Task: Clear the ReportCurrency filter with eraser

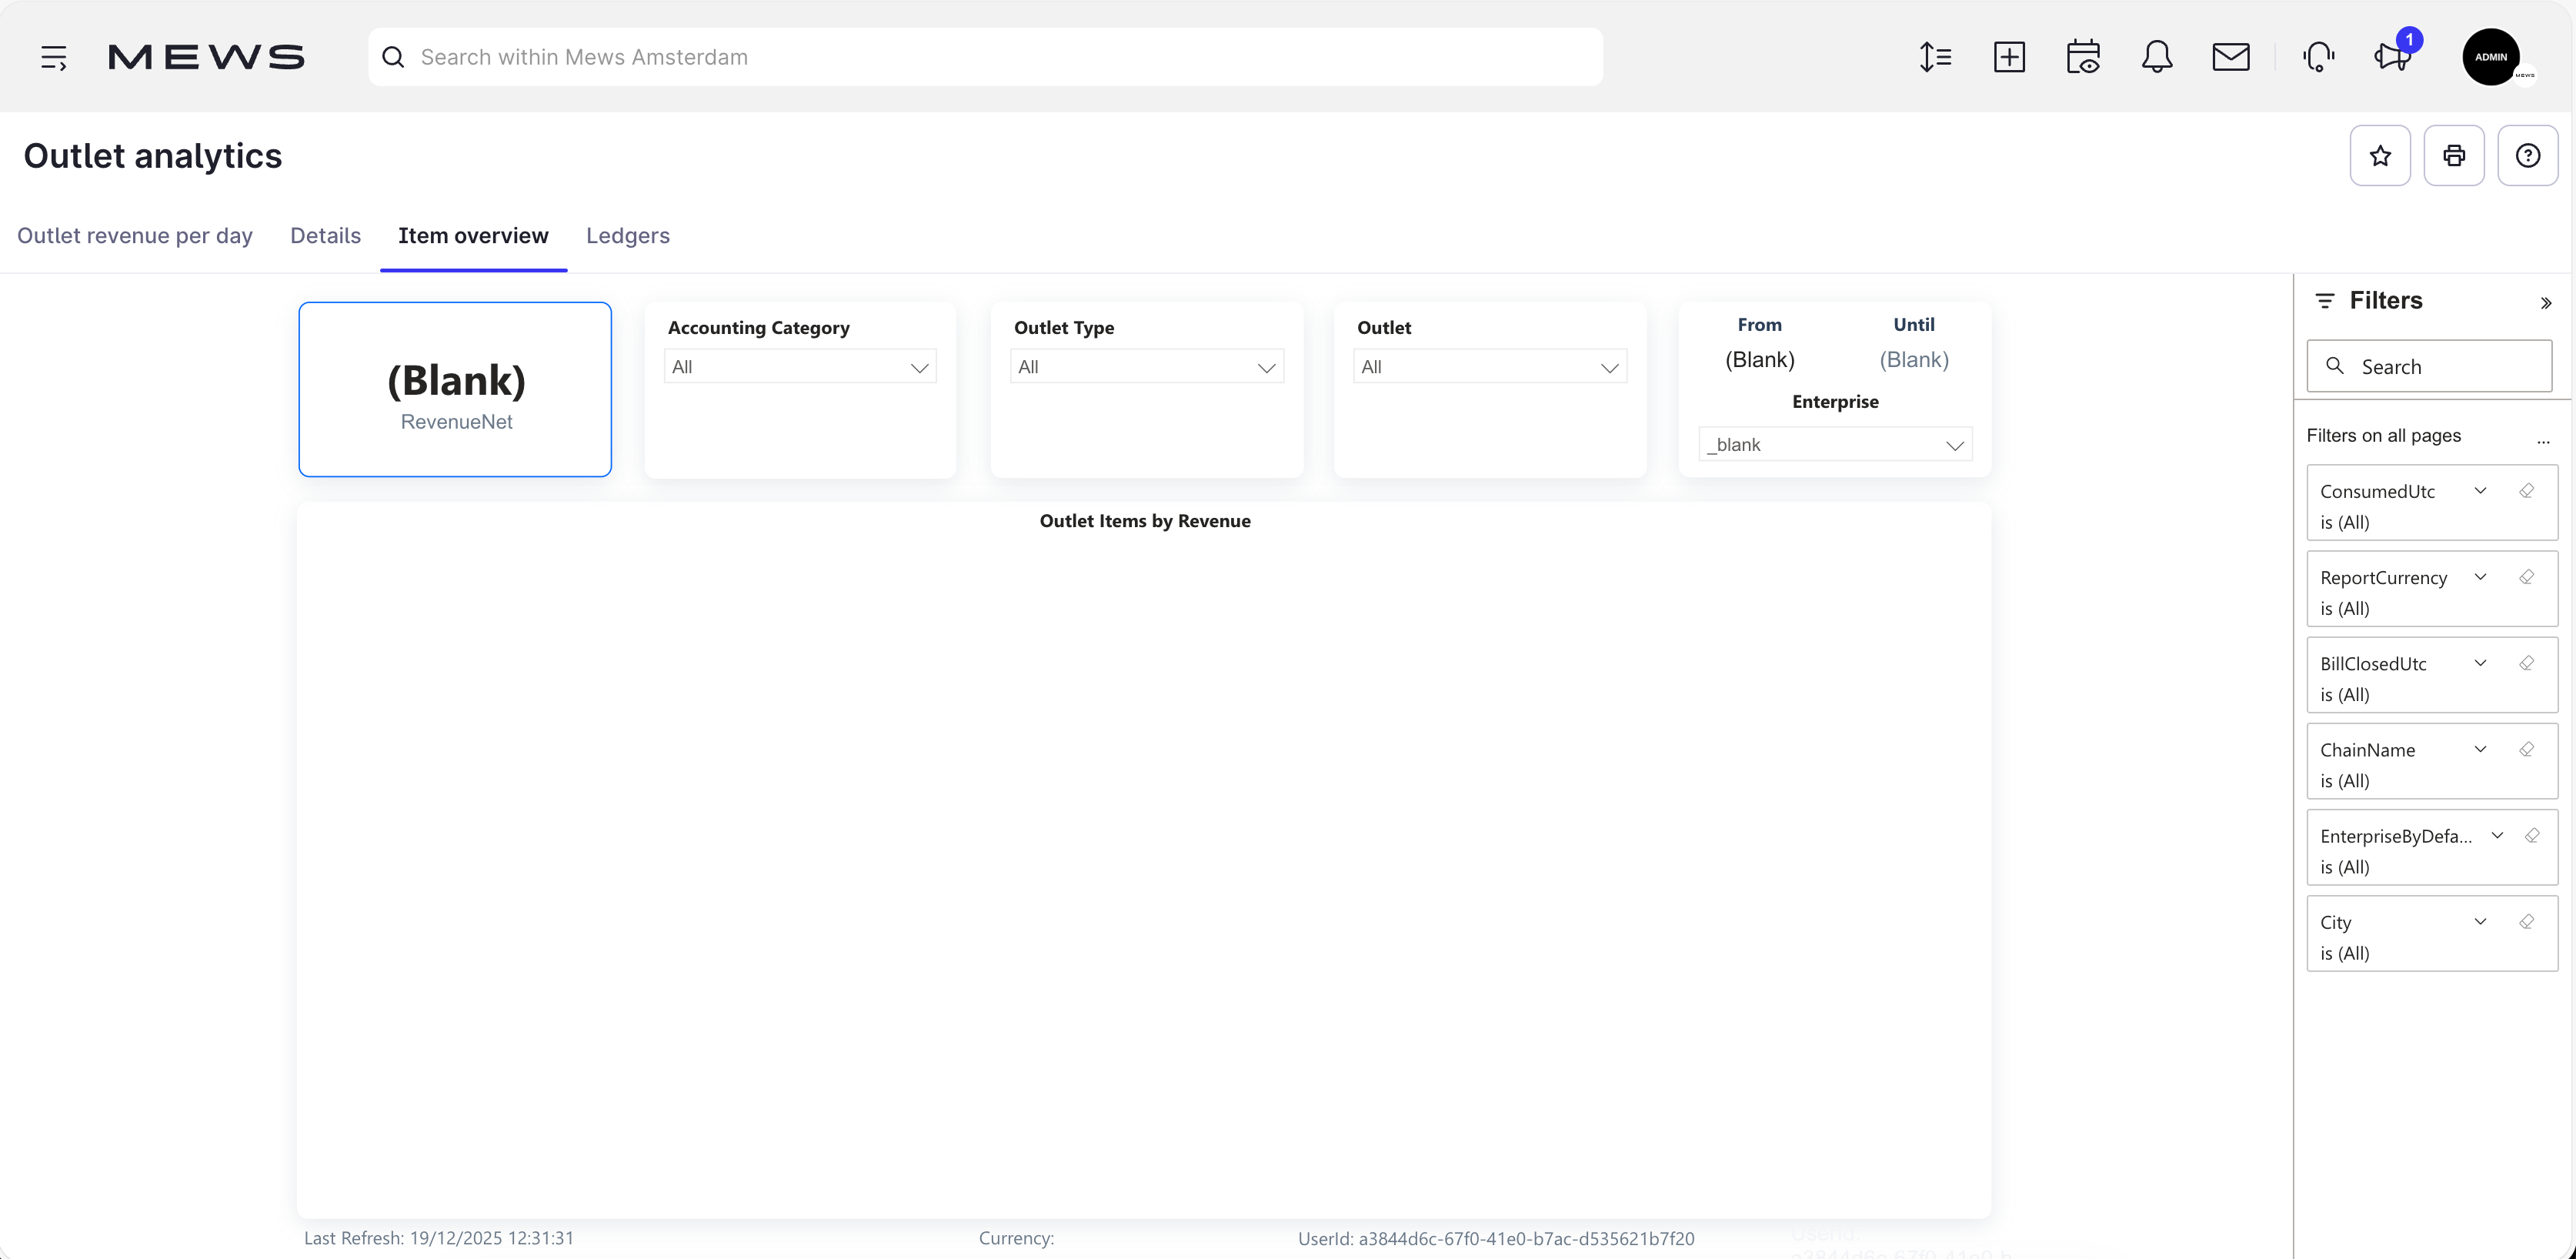Action: (2526, 577)
